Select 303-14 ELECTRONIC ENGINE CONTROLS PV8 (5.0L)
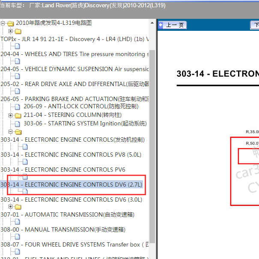The height and width of the screenshot is (259, 259). 71,155
